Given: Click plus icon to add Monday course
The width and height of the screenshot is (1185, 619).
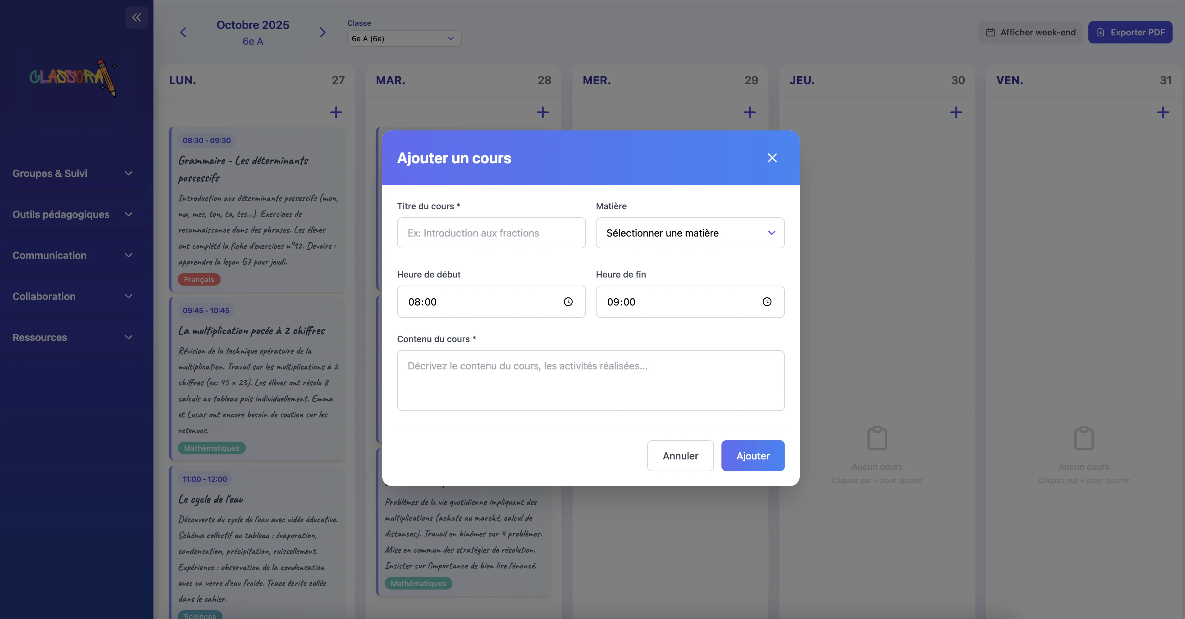Looking at the screenshot, I should (336, 112).
